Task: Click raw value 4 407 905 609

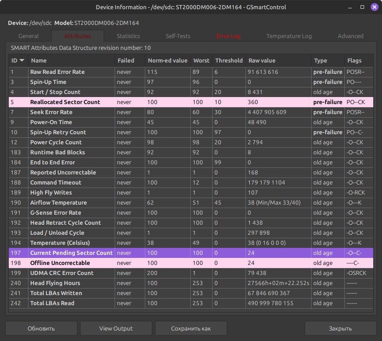Action: tap(267, 112)
